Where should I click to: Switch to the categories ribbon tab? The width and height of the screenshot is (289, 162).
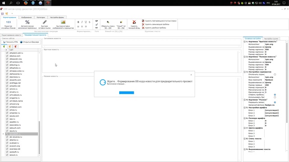(x=41, y=17)
